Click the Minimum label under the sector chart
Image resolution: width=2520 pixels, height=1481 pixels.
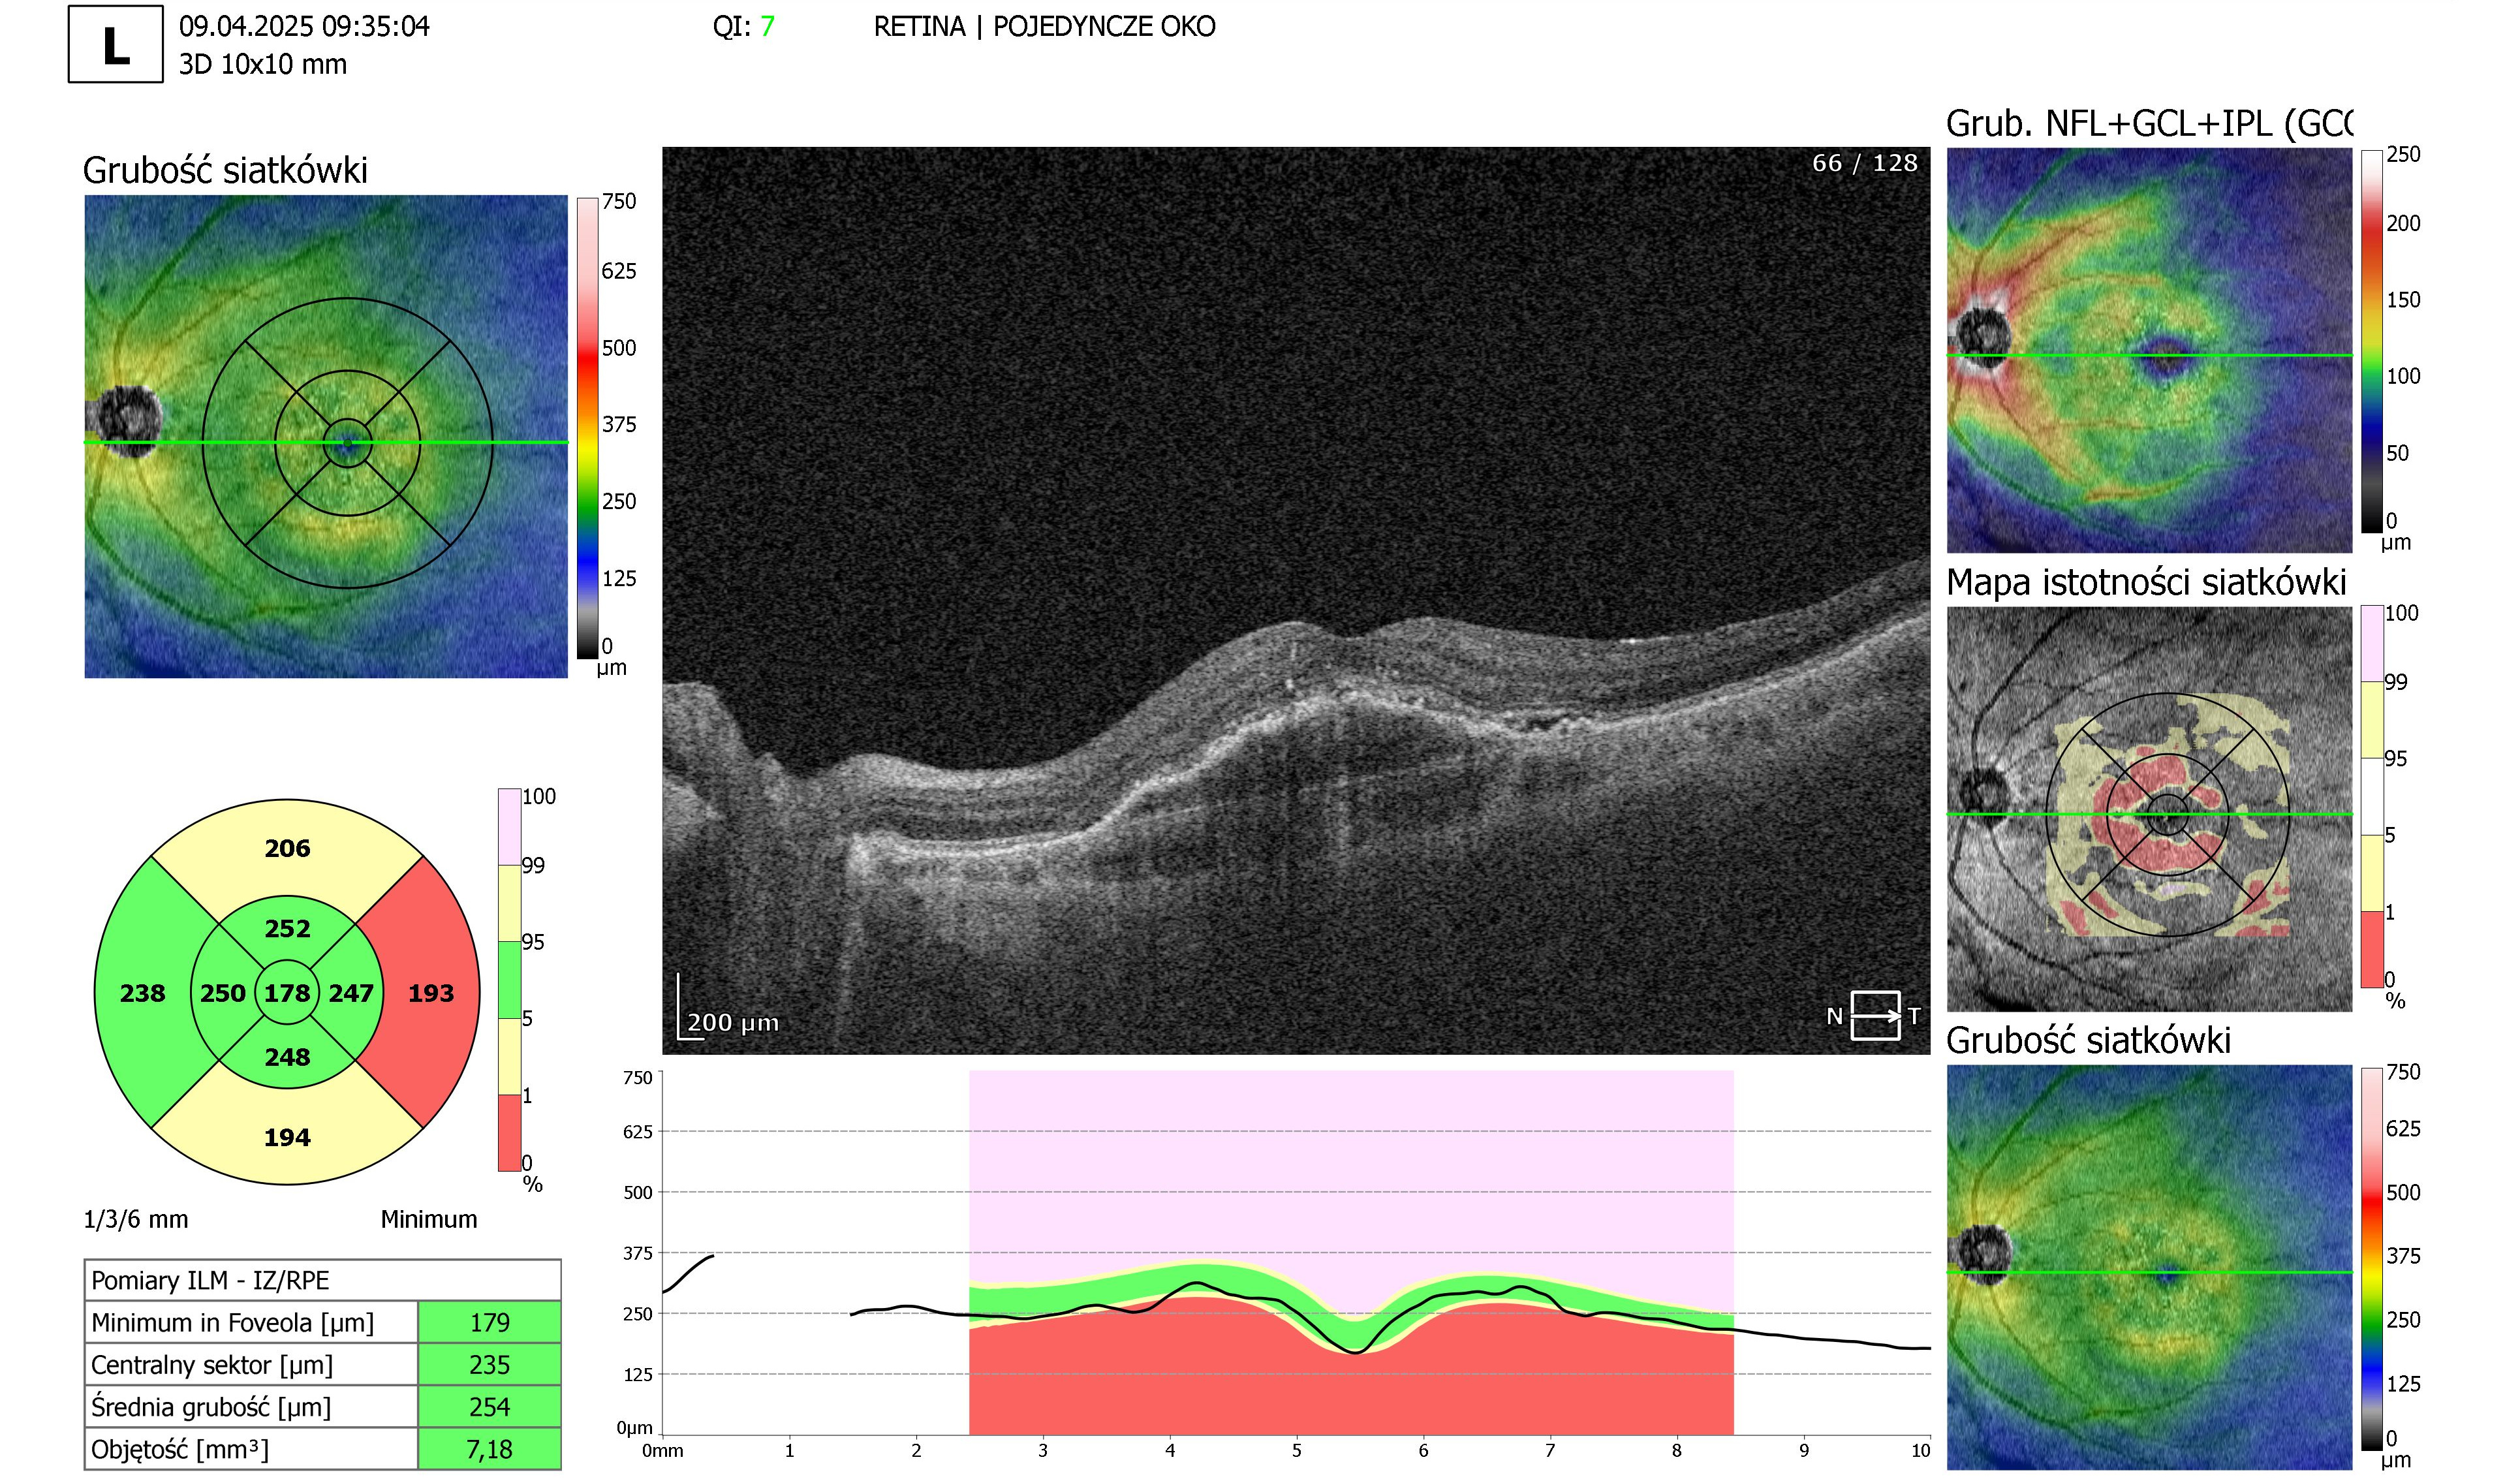click(x=429, y=1219)
